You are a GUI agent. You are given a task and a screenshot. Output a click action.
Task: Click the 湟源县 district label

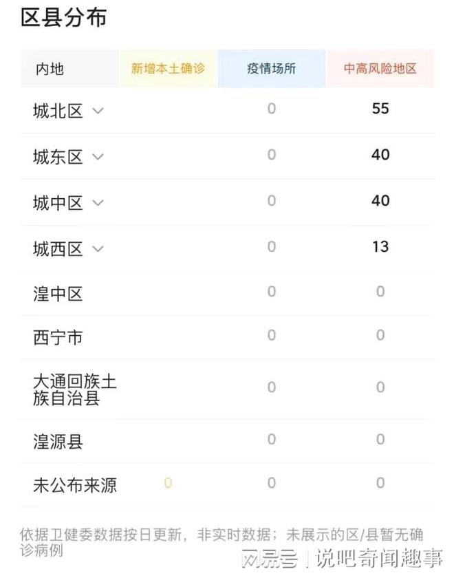point(59,440)
